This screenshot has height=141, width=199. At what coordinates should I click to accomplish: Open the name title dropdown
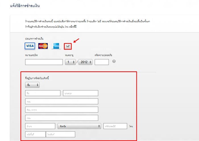[32, 85]
